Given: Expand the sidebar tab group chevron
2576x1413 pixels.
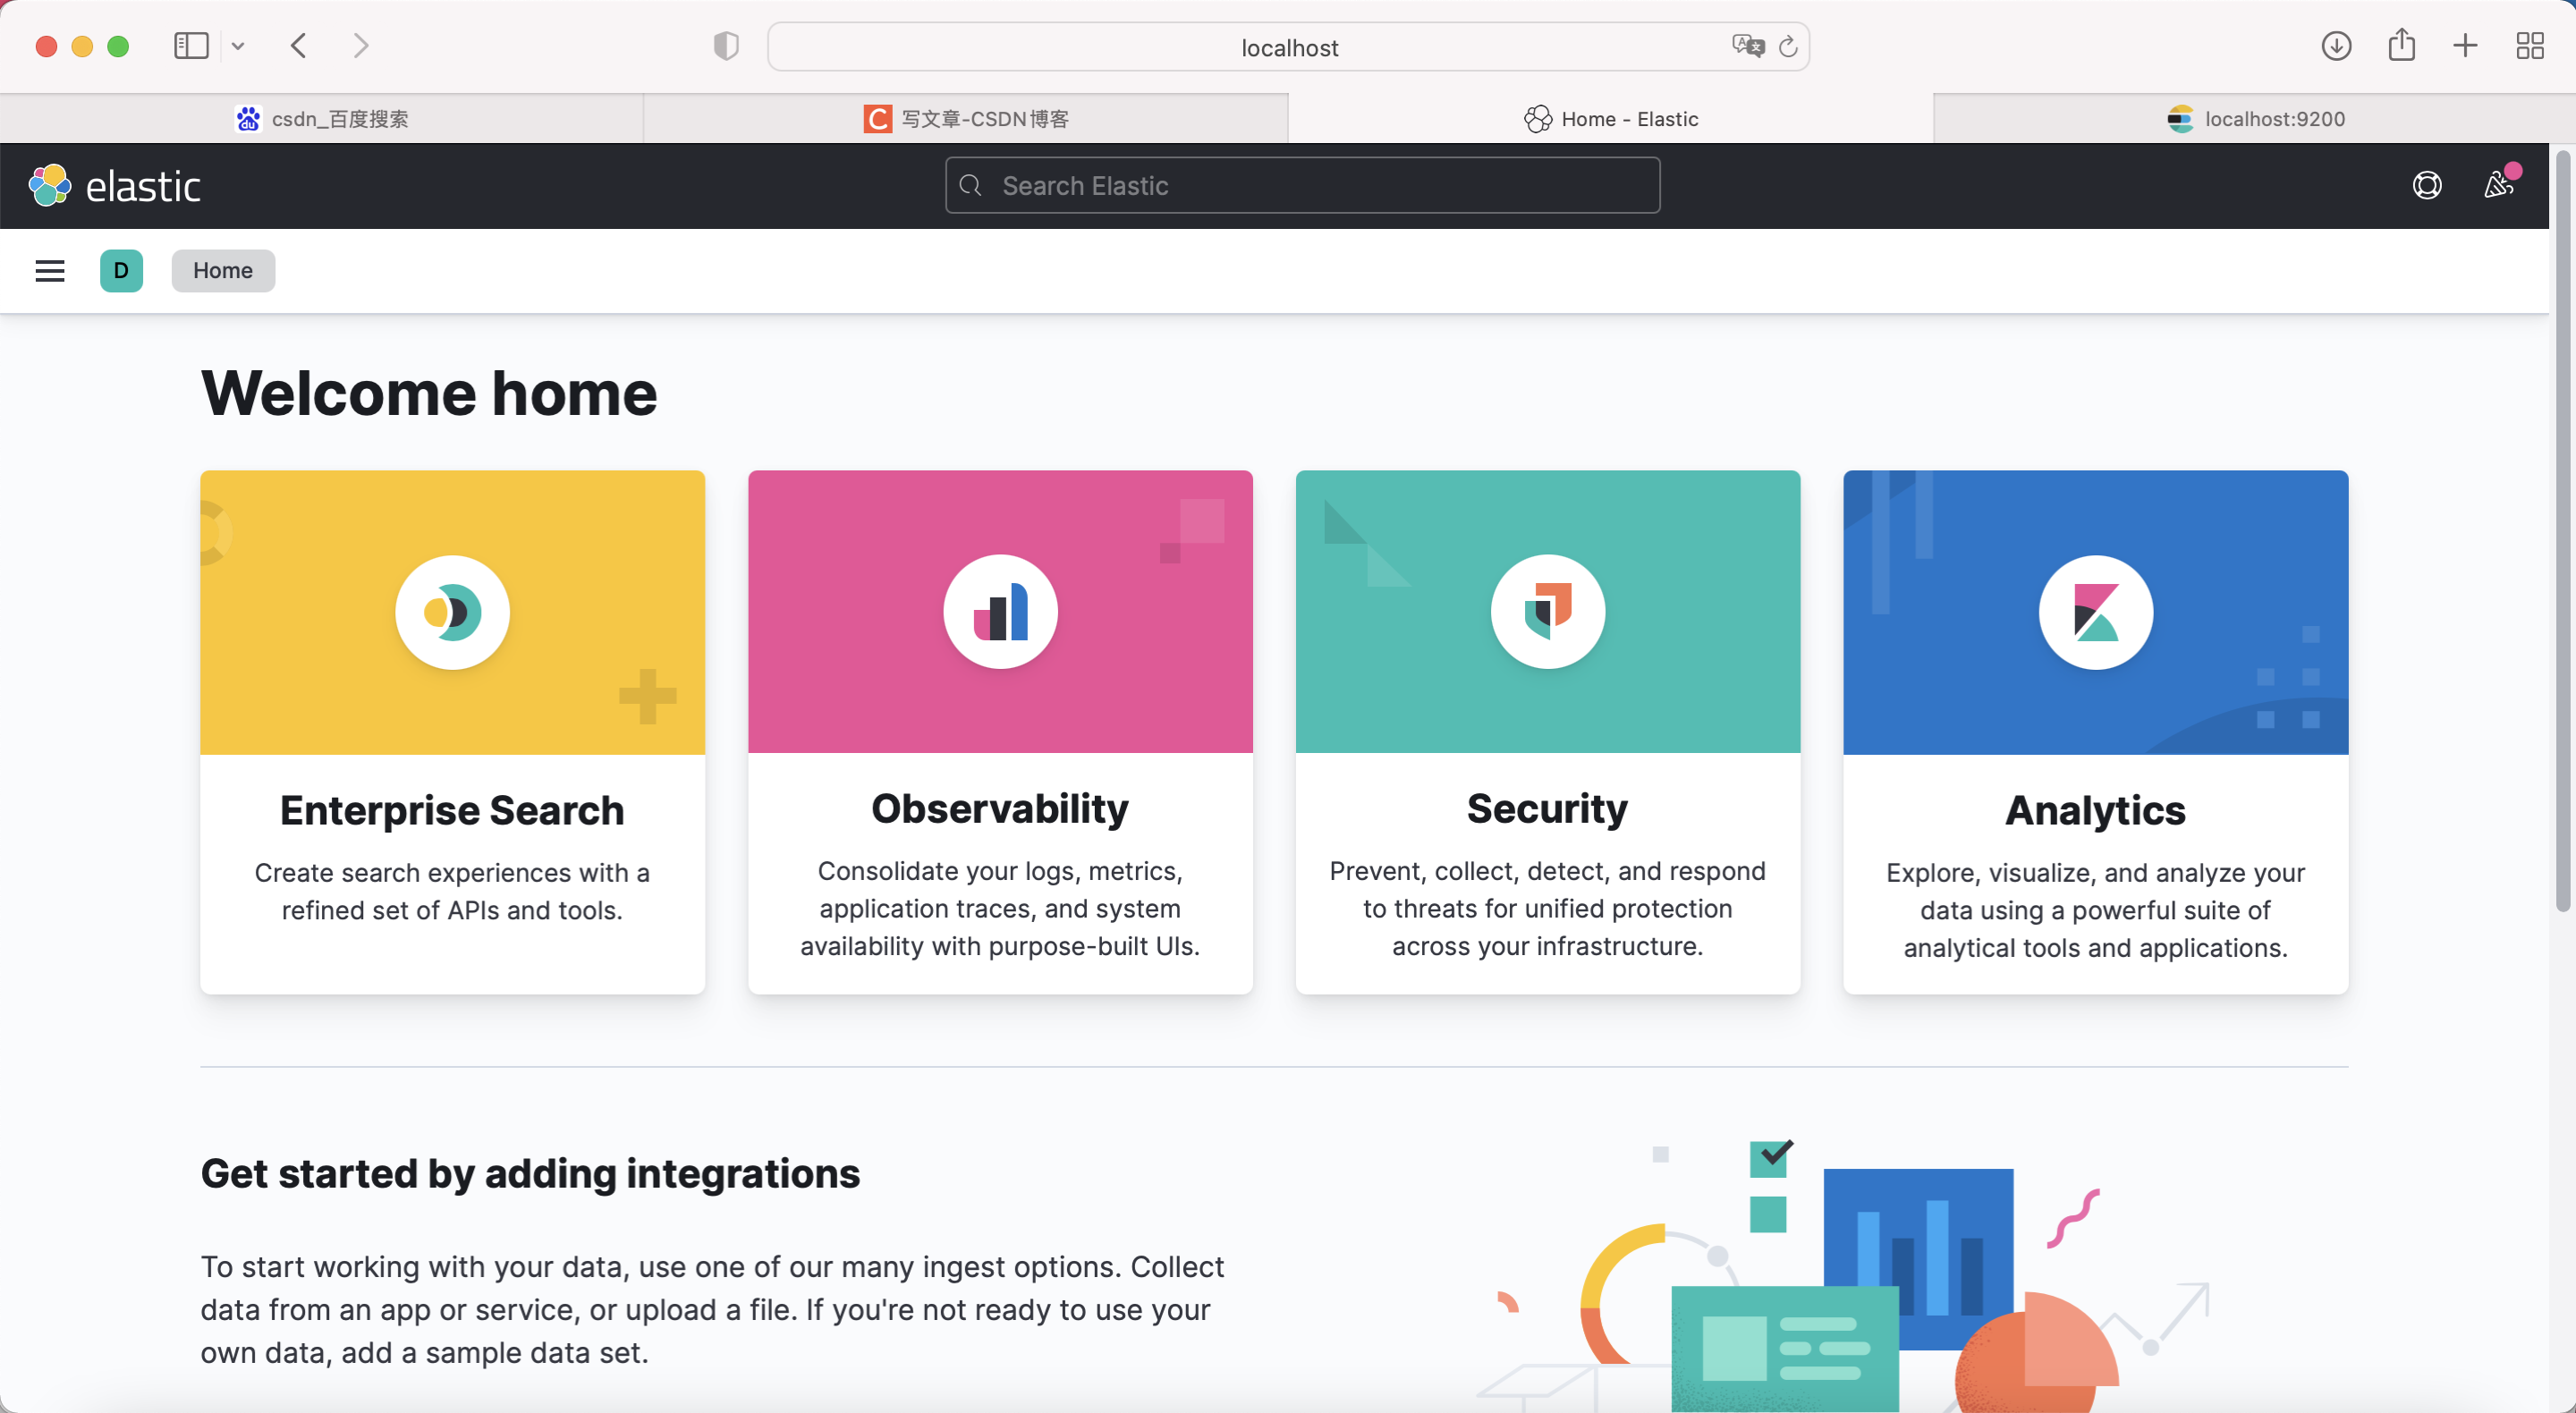Looking at the screenshot, I should 238,46.
